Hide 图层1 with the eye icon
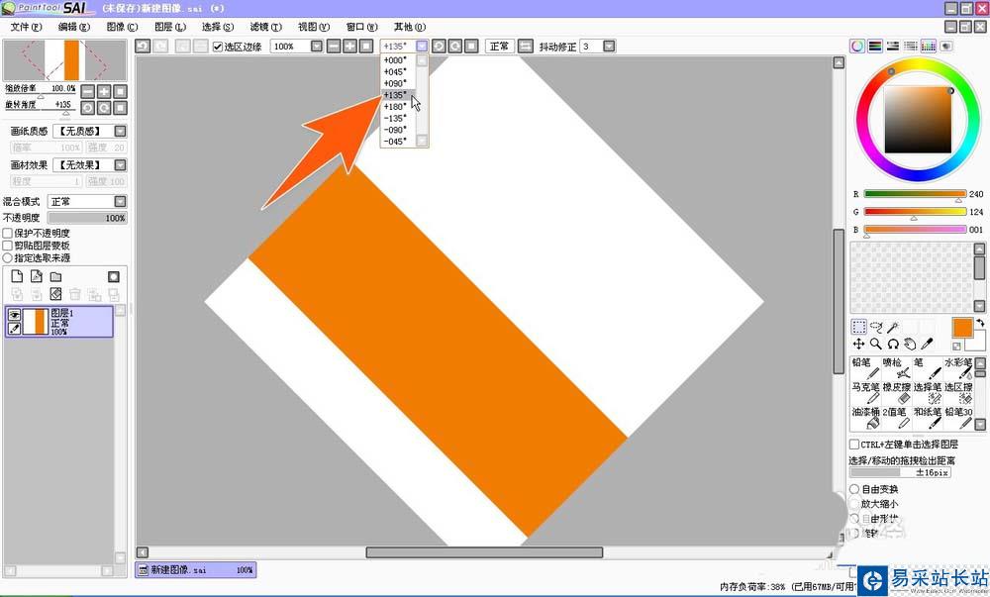The height and width of the screenshot is (597, 990). pyautogui.click(x=14, y=314)
